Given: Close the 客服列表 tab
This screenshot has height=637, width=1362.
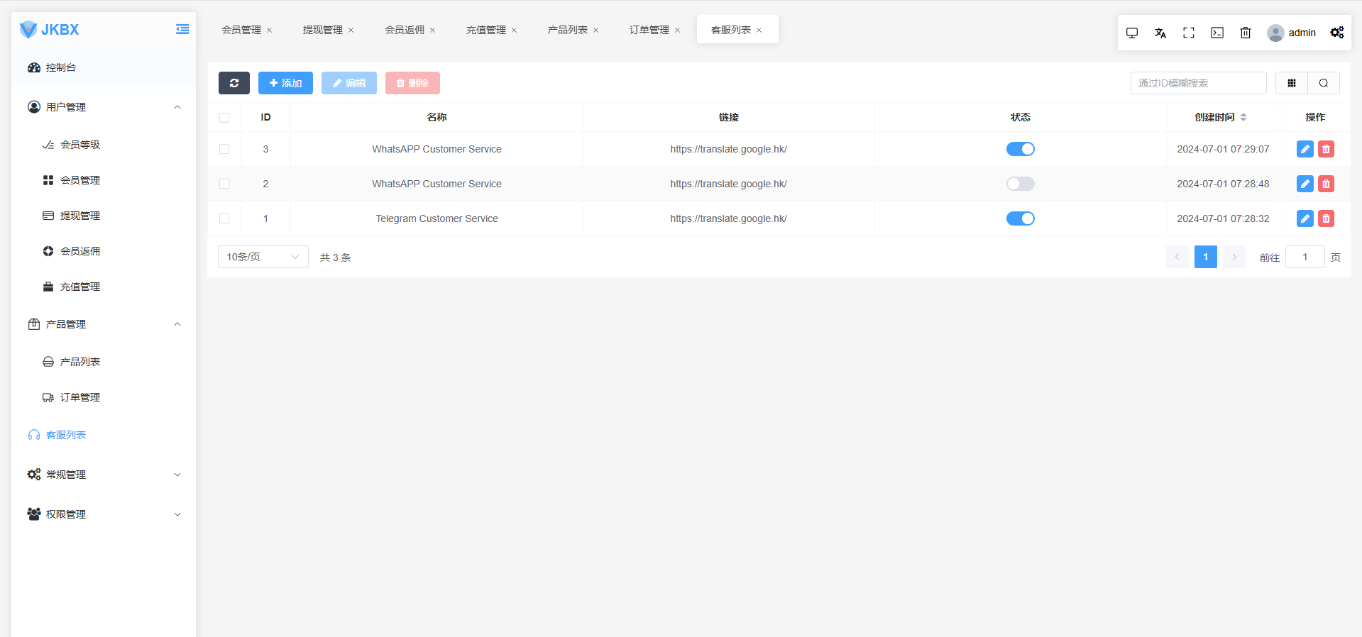Looking at the screenshot, I should (x=759, y=30).
